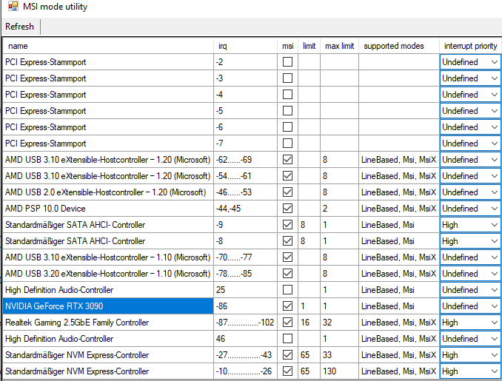502x381 pixels.
Task: Enable msi checkbox for IRQ -3 Stammport
Action: (287, 78)
